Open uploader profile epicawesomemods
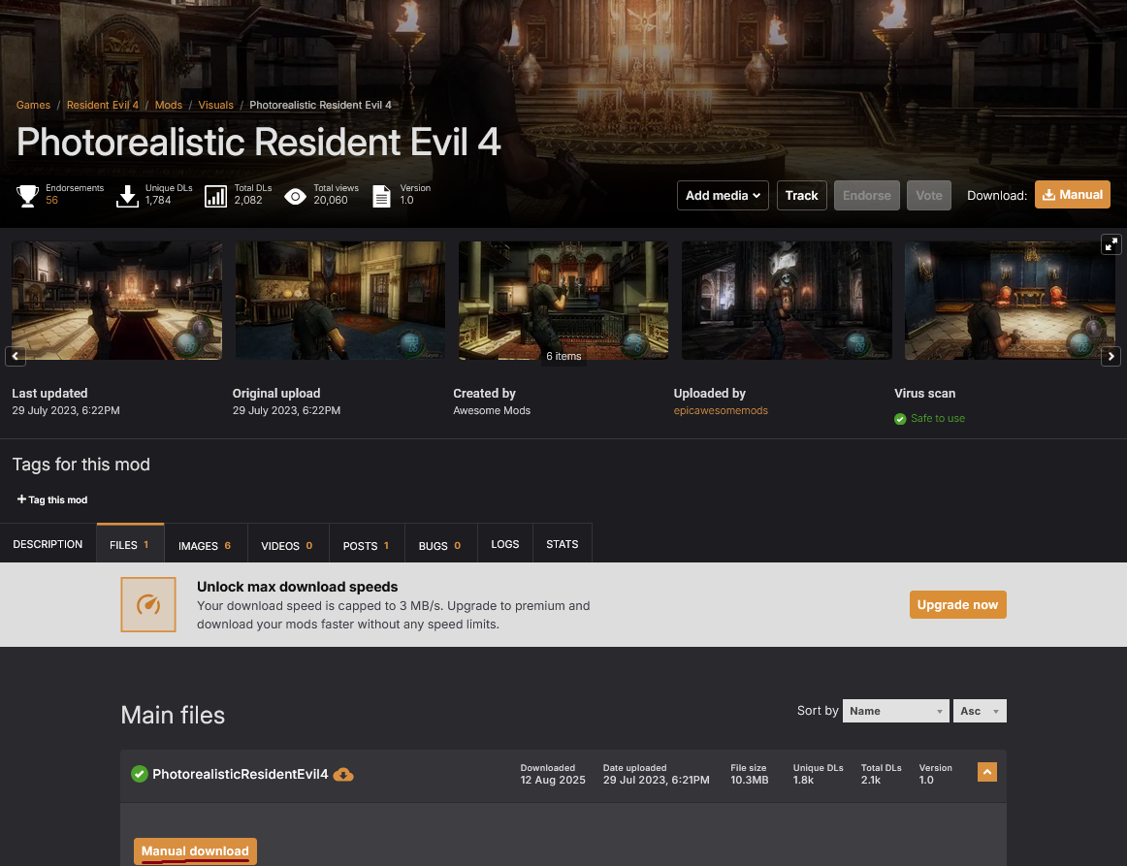Viewport: 1127px width, 866px height. click(x=721, y=410)
